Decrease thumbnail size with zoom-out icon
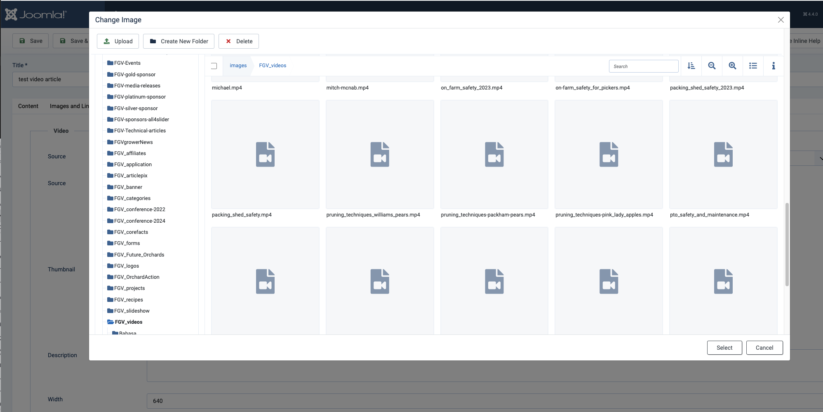823x412 pixels. (712, 66)
